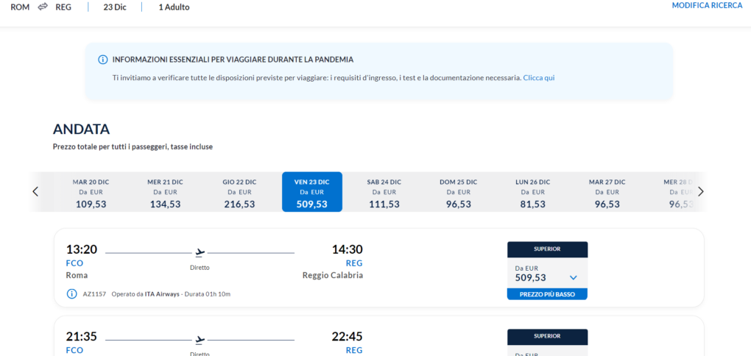Select the MAR 20 DIC date tab

point(91,193)
